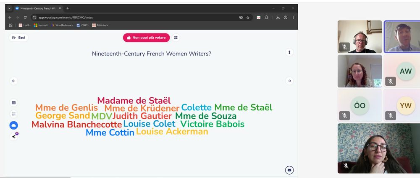The image size is (420, 178).
Task: Open the CNRTL bookmark
Action: tap(83, 25)
